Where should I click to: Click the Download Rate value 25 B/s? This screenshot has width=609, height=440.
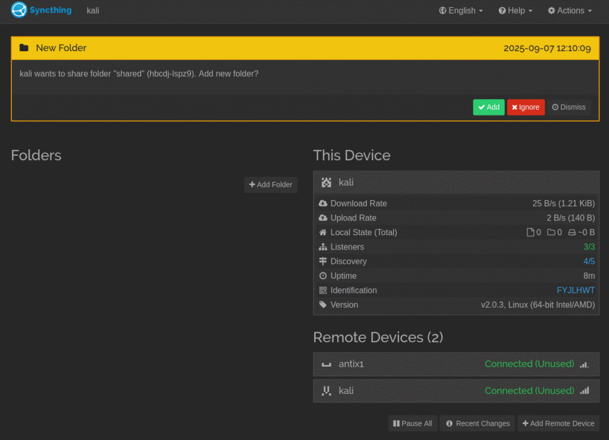pos(563,203)
